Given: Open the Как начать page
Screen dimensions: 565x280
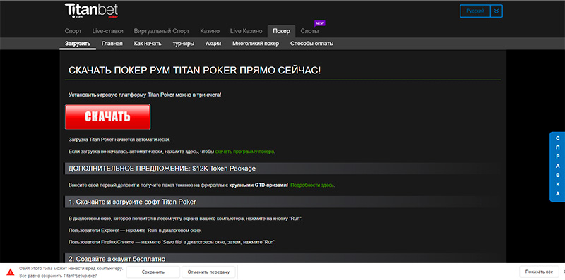Looking at the screenshot, I should pyautogui.click(x=148, y=44).
